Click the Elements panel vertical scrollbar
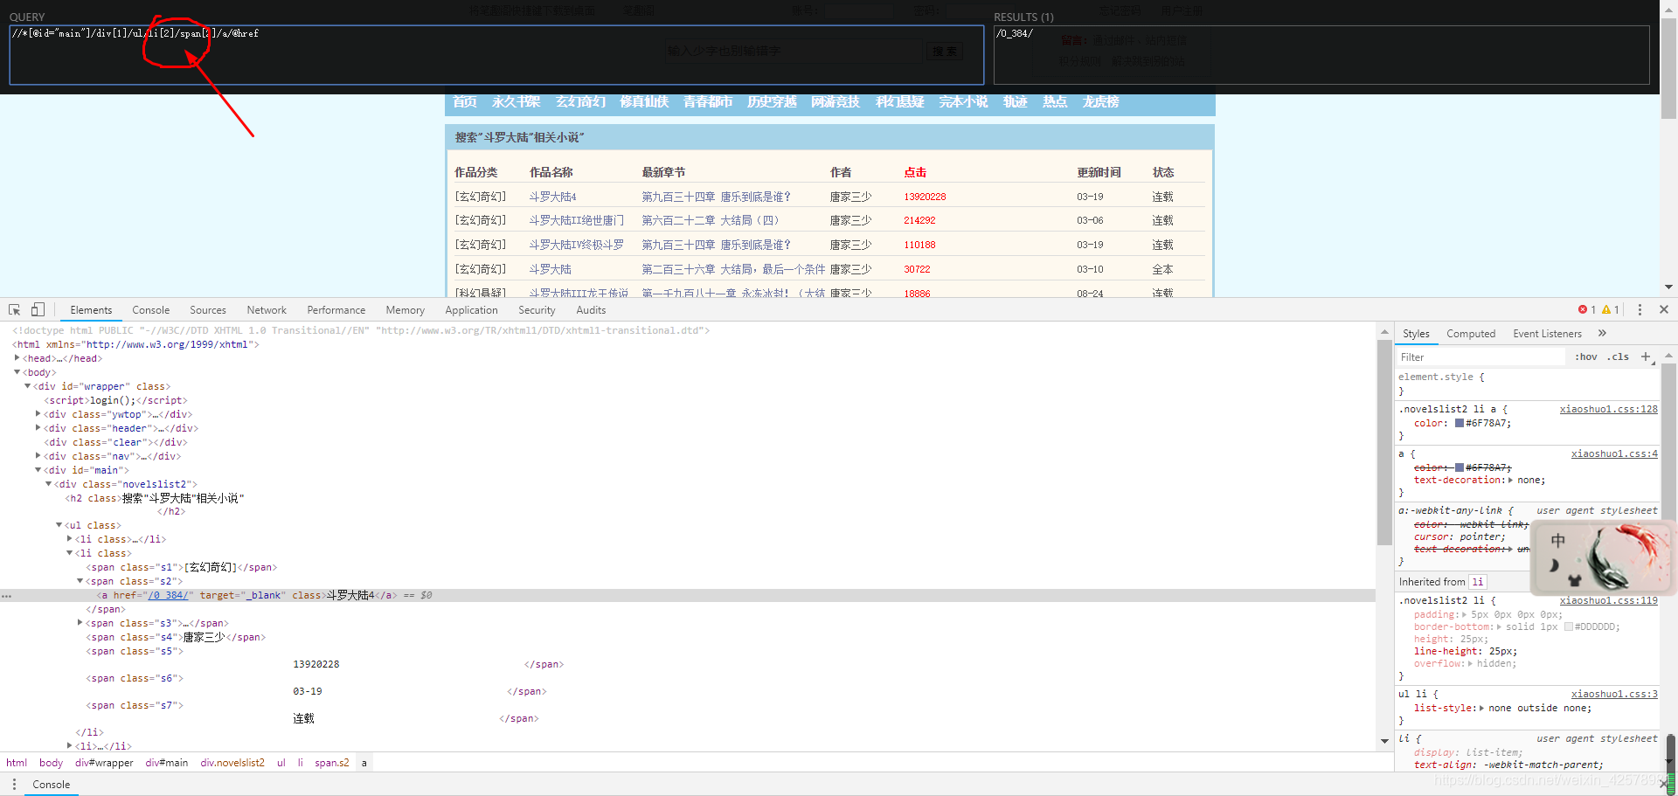This screenshot has width=1678, height=796. (x=1384, y=441)
